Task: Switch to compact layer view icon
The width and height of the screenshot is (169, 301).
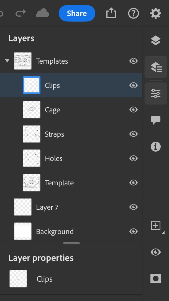Action: (x=156, y=41)
